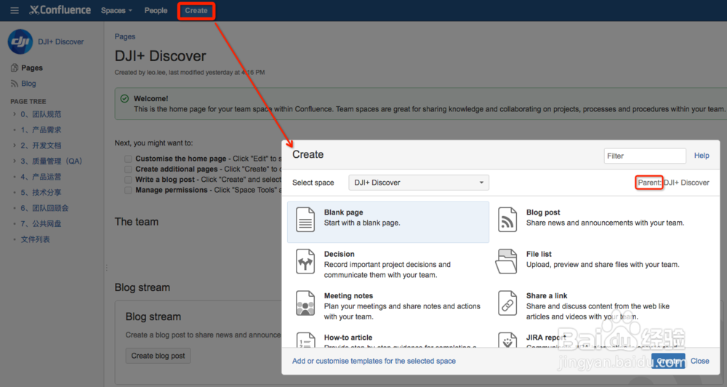
Task: Select the JIRA report template icon
Action: coord(507,340)
